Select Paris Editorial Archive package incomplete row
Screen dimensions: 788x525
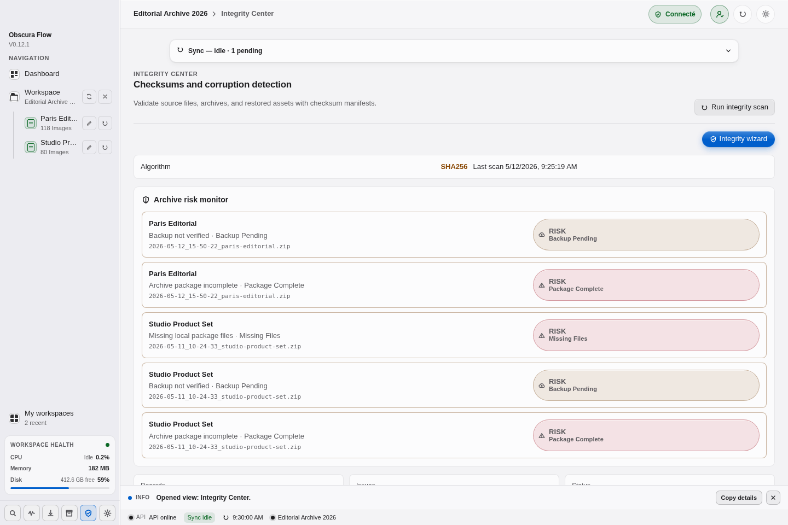(x=454, y=285)
